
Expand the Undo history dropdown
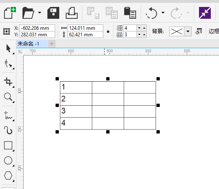point(163,13)
